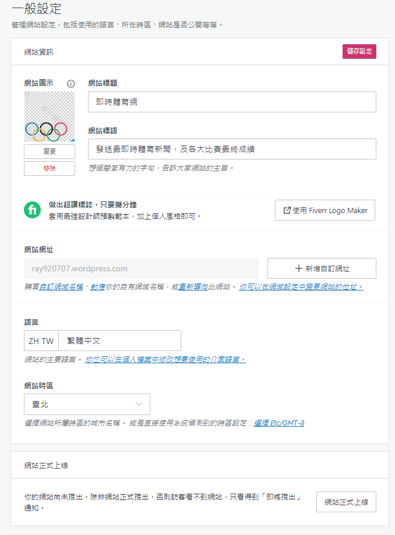The width and height of the screenshot is (395, 535).
Task: Click the Olympic rings site icon thumbnail
Action: (x=50, y=116)
